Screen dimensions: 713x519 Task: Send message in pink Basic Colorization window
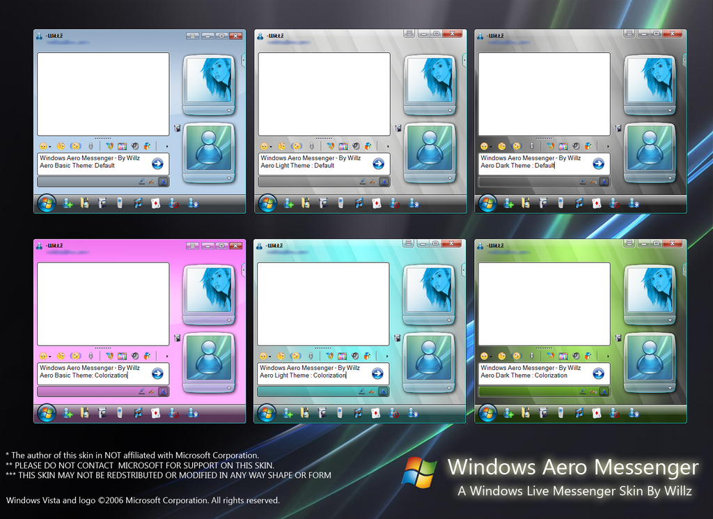[158, 373]
